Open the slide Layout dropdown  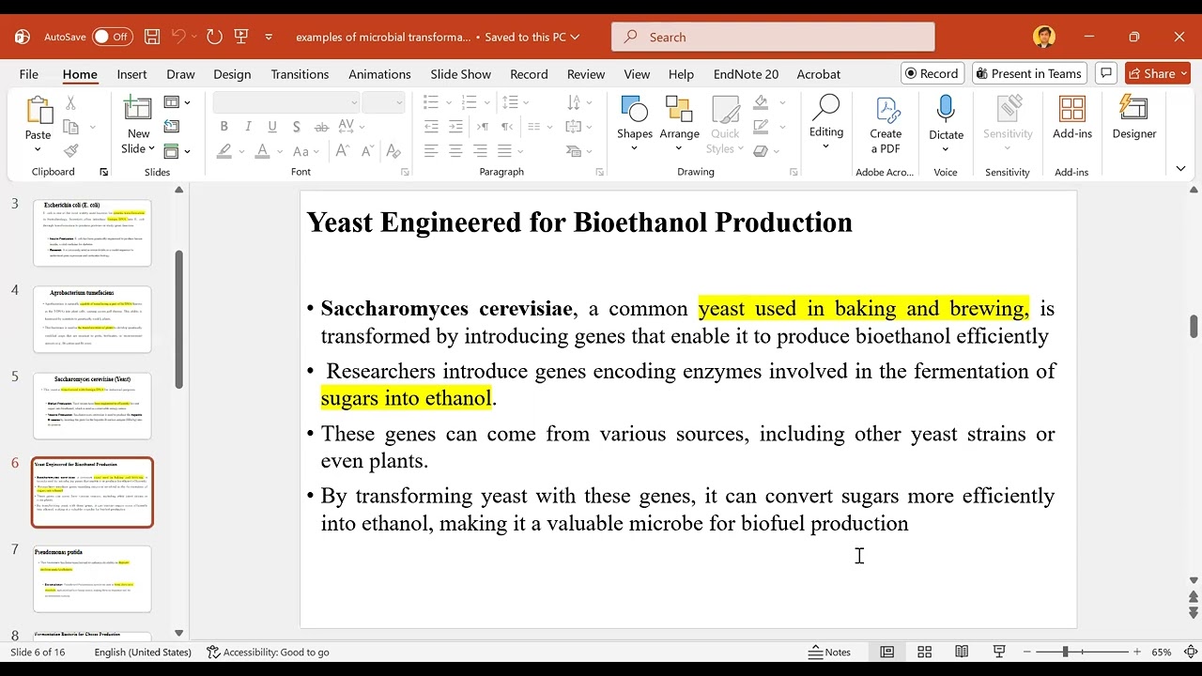click(x=177, y=102)
